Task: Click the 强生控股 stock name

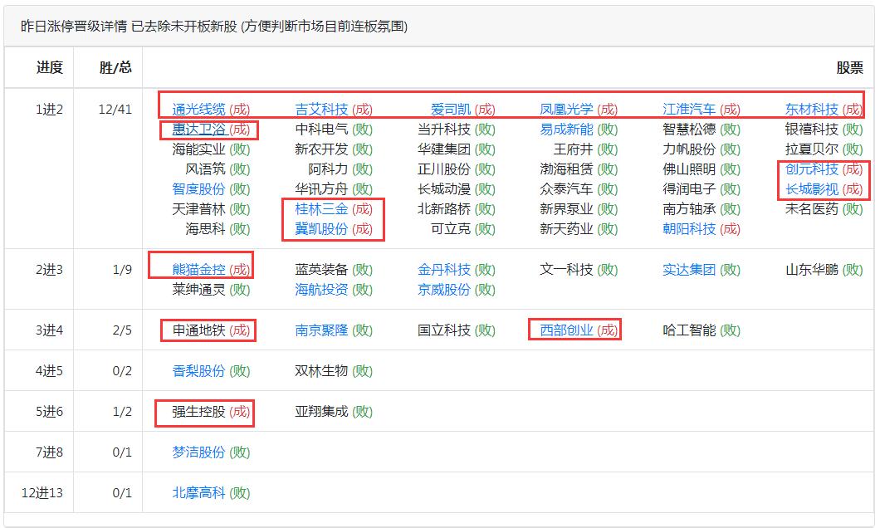Action: click(198, 411)
